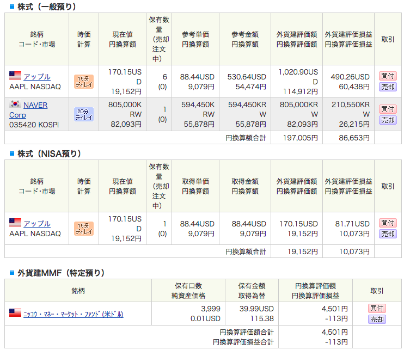The width and height of the screenshot is (410, 356).
Task: Click 売却 button for NAVER Corp
Action: click(388, 120)
